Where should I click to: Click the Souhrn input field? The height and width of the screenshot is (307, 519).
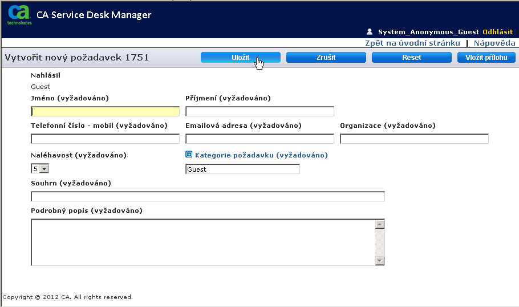[208, 196]
